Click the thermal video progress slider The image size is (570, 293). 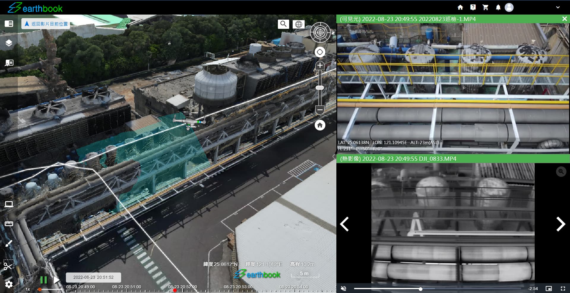pyautogui.click(x=420, y=289)
